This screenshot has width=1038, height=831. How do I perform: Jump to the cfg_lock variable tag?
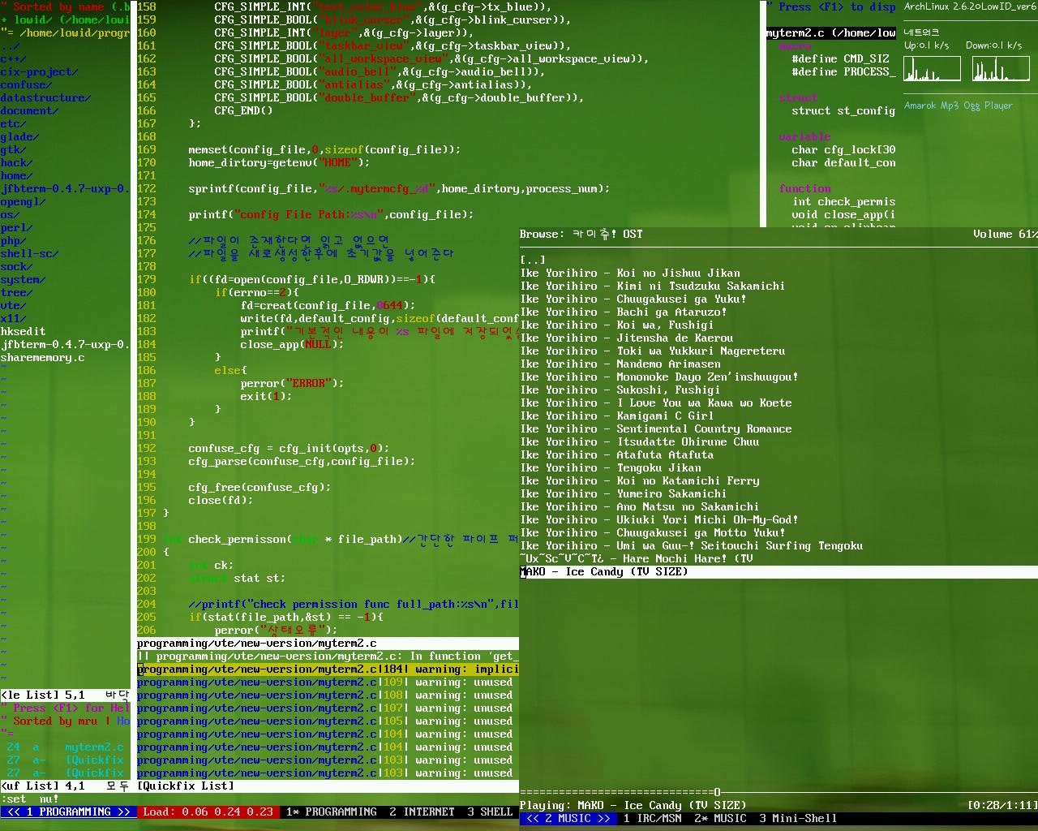(x=843, y=149)
